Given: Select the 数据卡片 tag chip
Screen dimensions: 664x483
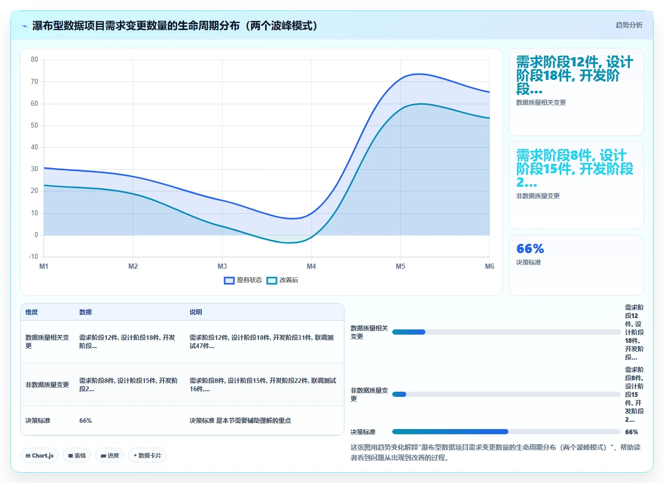Looking at the screenshot, I should pyautogui.click(x=147, y=456).
